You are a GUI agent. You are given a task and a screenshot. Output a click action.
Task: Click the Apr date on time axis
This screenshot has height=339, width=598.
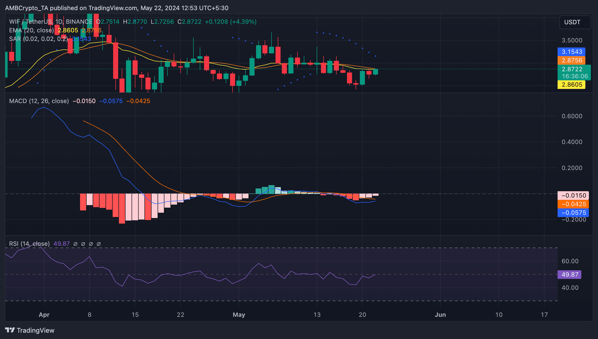click(44, 315)
